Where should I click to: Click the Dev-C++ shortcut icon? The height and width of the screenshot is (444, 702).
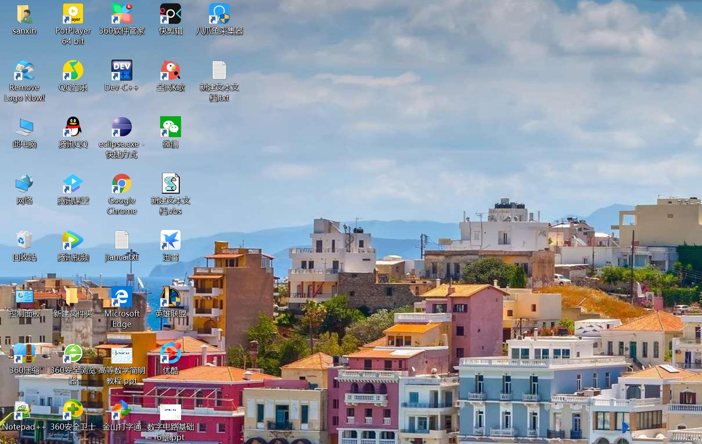[122, 71]
